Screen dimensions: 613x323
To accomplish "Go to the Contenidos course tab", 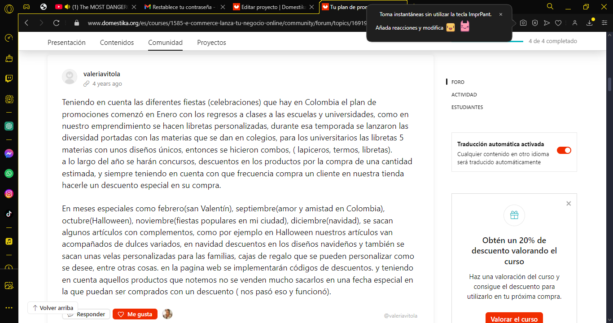I will click(x=117, y=43).
